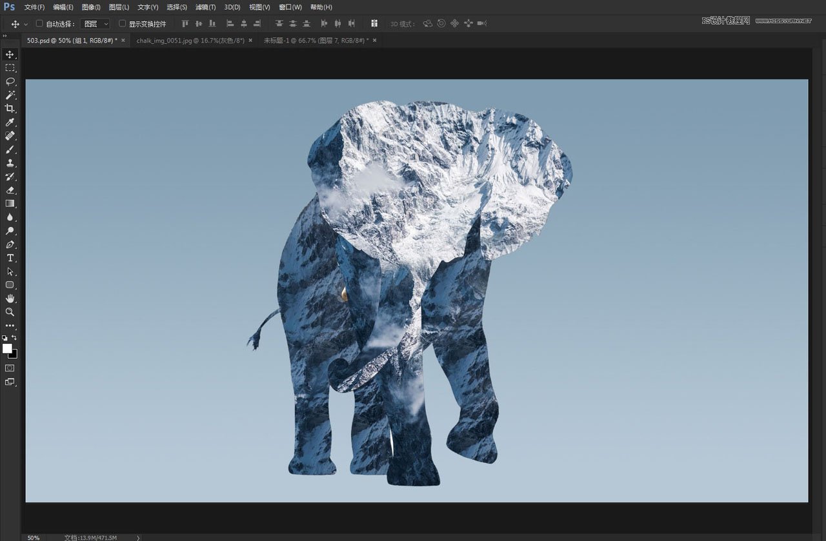
Task: Click the 50% zoom level field
Action: tap(34, 537)
